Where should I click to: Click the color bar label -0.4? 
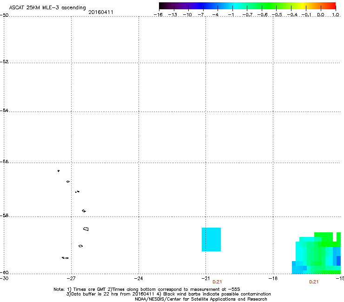(x=292, y=15)
